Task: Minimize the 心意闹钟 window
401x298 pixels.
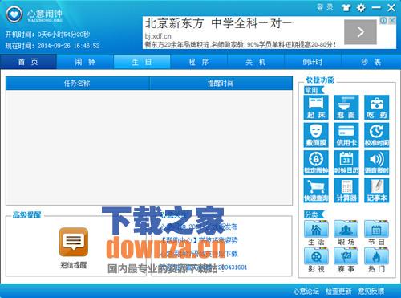Action: (x=376, y=8)
